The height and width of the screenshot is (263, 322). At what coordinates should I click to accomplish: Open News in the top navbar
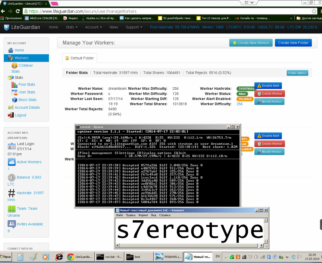114,27
